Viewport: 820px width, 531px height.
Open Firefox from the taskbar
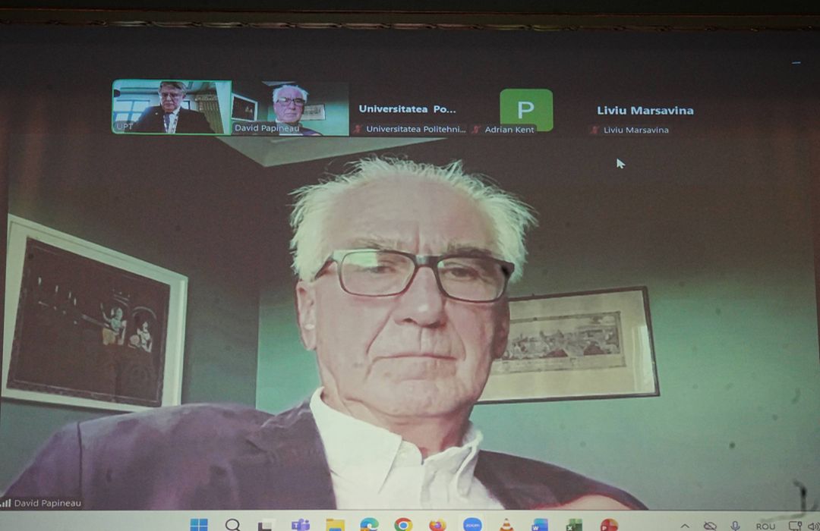coord(437,525)
